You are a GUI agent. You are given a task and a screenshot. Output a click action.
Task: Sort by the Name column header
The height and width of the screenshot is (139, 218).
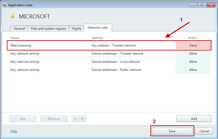pyautogui.click(x=15, y=38)
